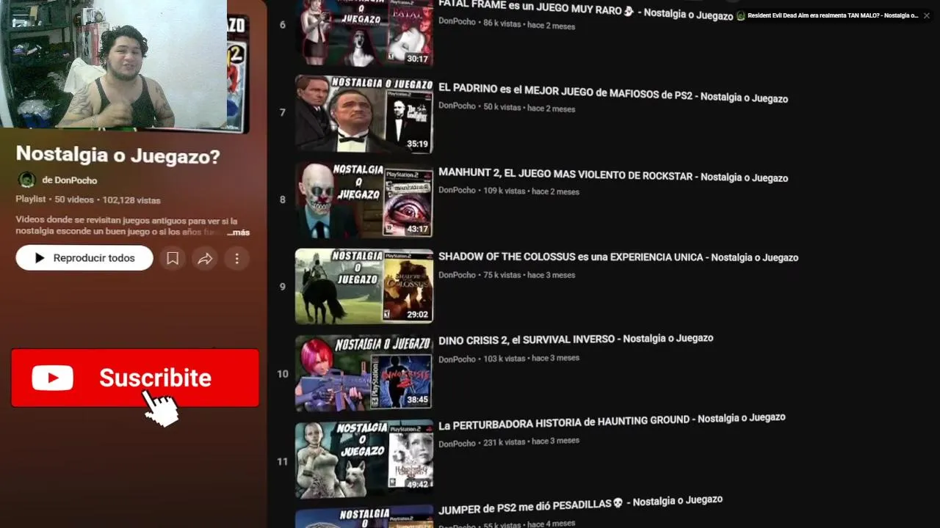Close the Resident Evil Dead Aim popup
Image resolution: width=940 pixels, height=528 pixels.
point(926,15)
